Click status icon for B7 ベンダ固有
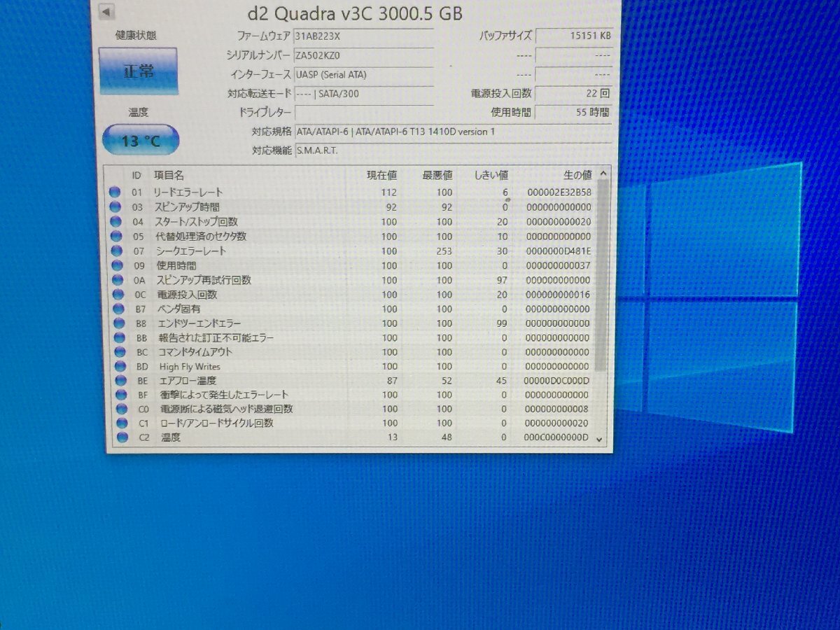Viewport: 840px width, 630px height. coord(117,309)
